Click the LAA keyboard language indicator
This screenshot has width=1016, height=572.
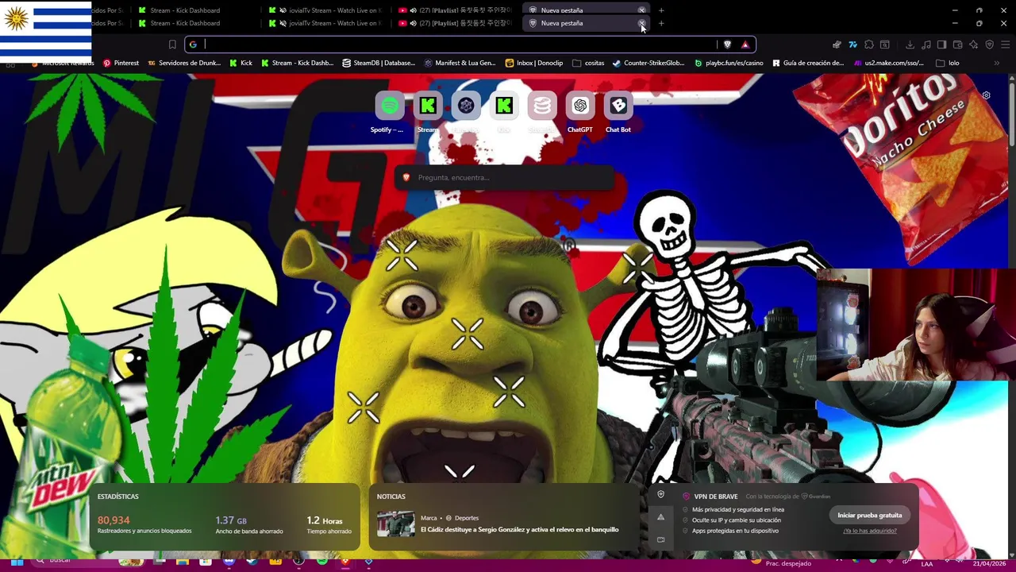[926, 563]
